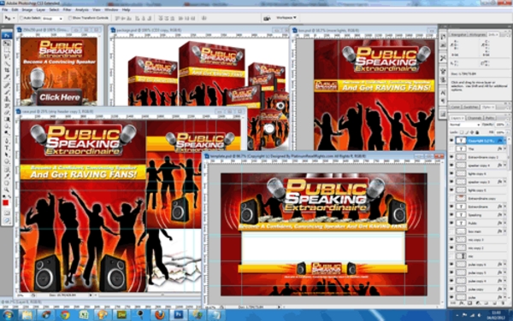Open the Workspace dropdown
This screenshot has height=321, width=513.
coord(286,18)
